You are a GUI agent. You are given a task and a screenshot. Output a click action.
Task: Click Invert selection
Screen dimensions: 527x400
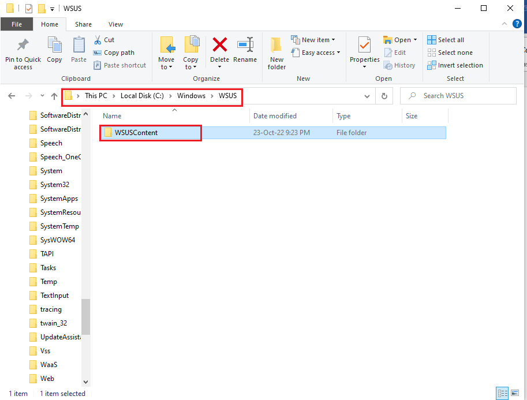455,65
